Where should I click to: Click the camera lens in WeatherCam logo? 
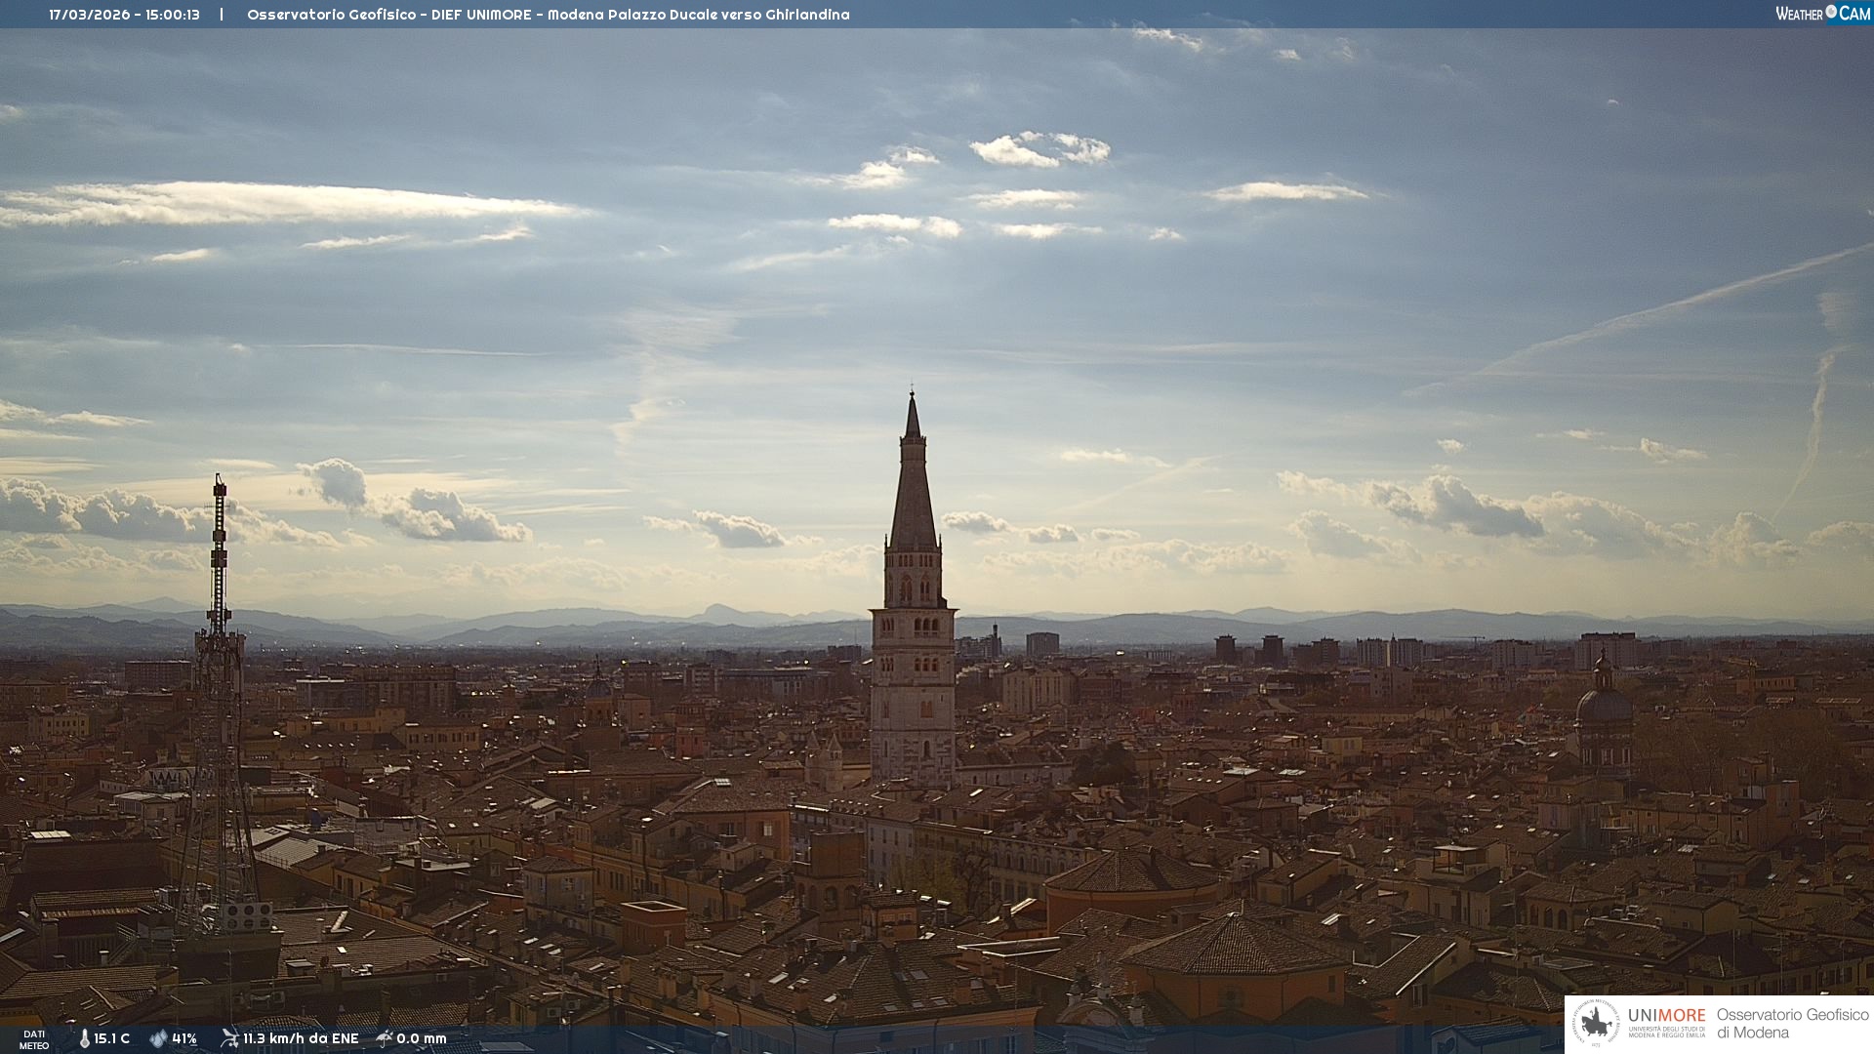[1831, 12]
